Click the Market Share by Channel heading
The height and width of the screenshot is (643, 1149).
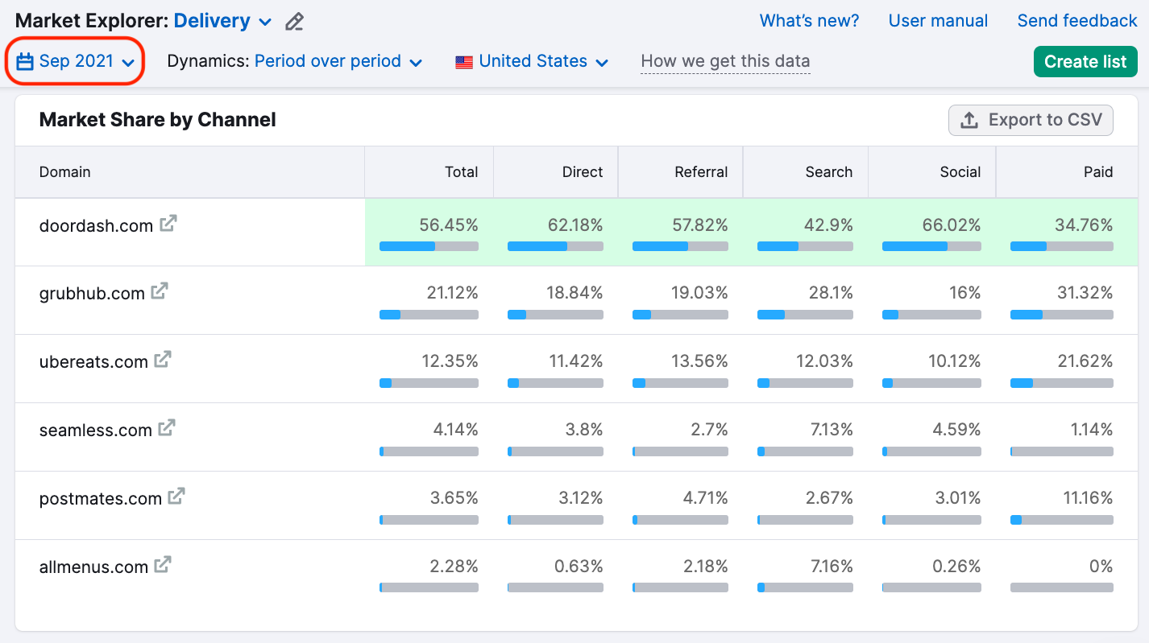tap(158, 120)
